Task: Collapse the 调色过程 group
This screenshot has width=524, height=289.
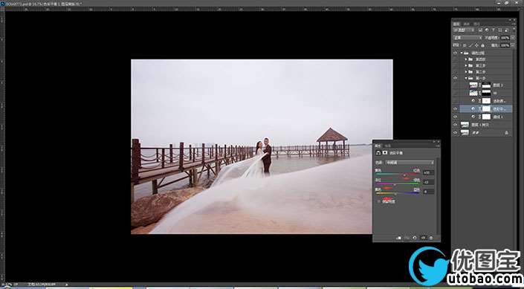Action: click(x=461, y=53)
